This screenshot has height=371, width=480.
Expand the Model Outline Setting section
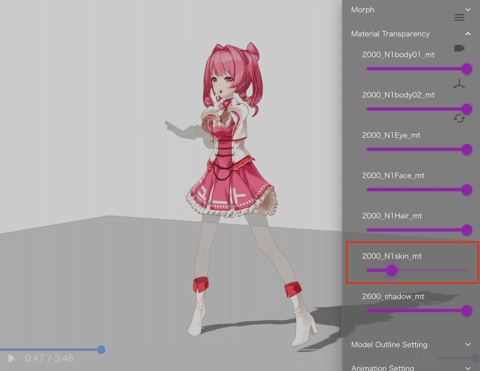click(x=468, y=345)
